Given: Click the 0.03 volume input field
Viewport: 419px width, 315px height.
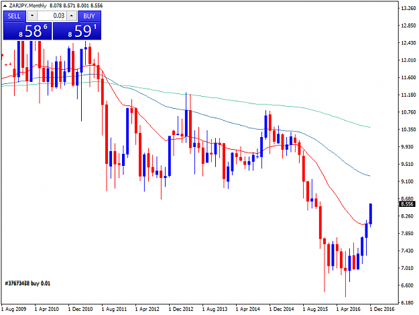Looking at the screenshot, I should pos(52,16).
